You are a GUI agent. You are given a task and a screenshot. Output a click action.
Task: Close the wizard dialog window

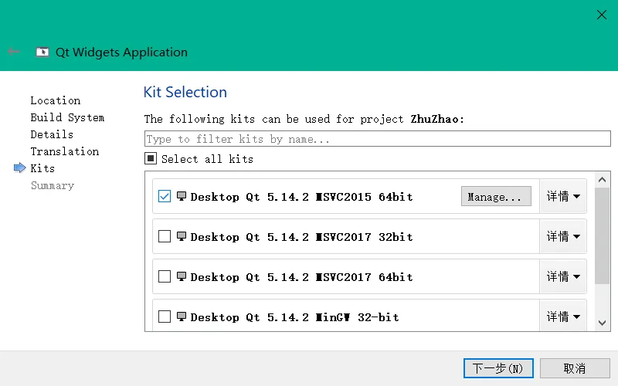pyautogui.click(x=602, y=15)
